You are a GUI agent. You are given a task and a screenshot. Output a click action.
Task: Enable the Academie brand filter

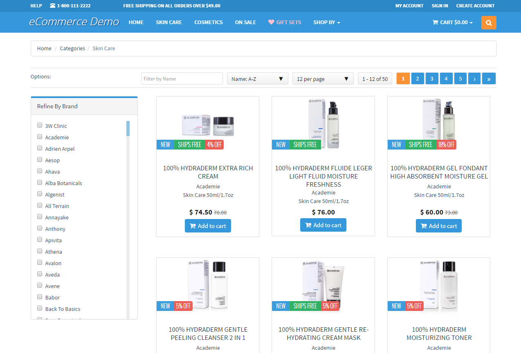[39, 136]
